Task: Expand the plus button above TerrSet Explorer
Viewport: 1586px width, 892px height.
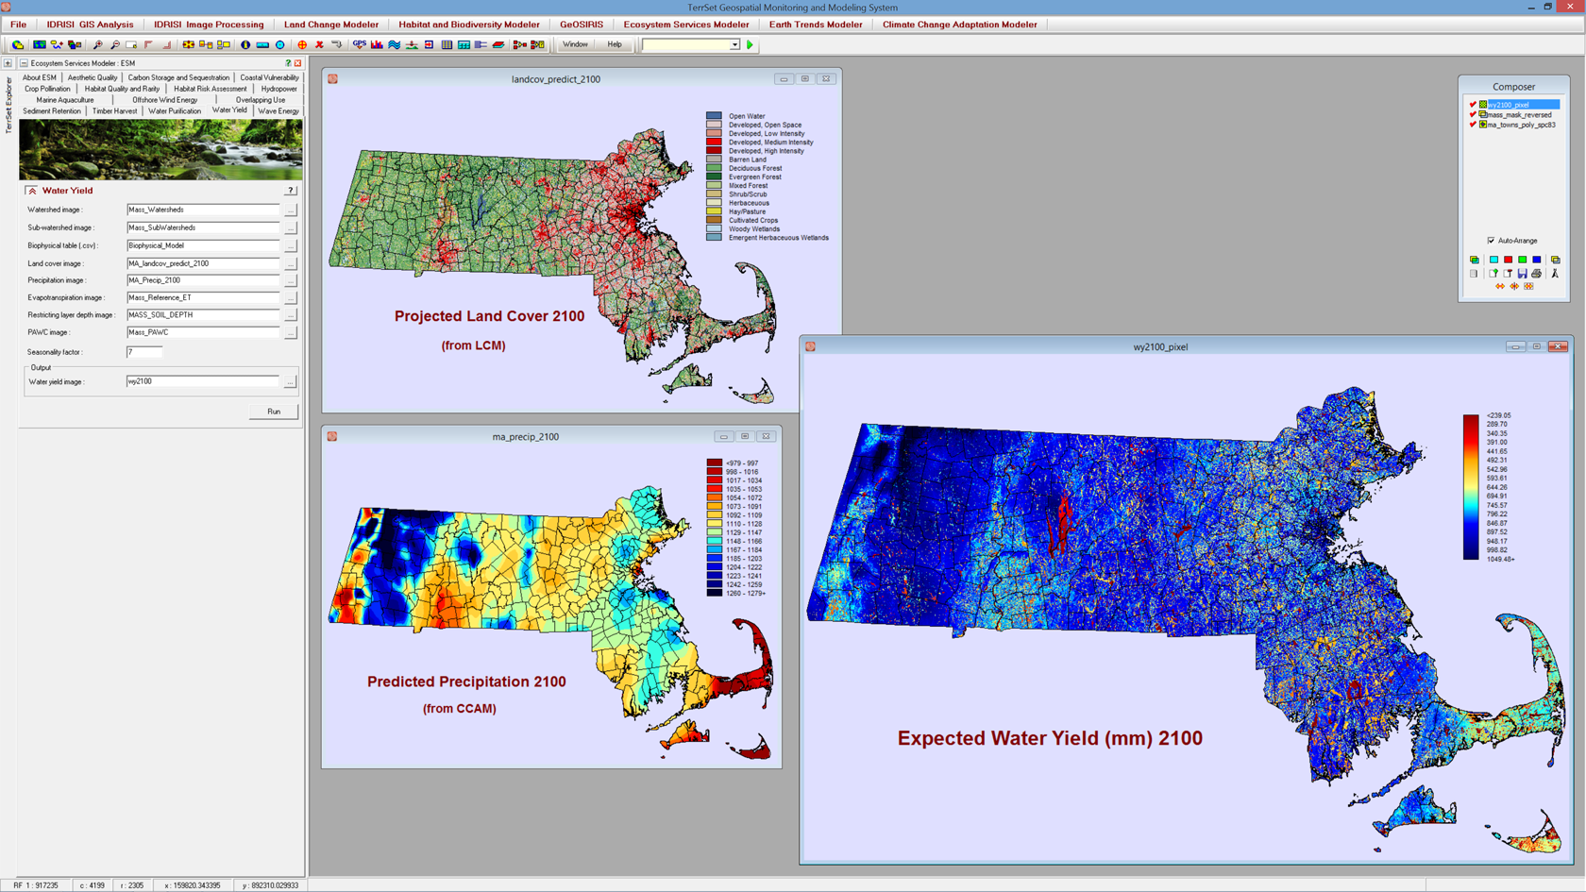Action: point(8,63)
